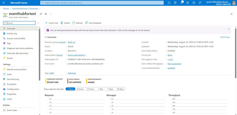Open the top bar Feedback icon
This screenshot has height=115, width=237.
click(x=200, y=3)
